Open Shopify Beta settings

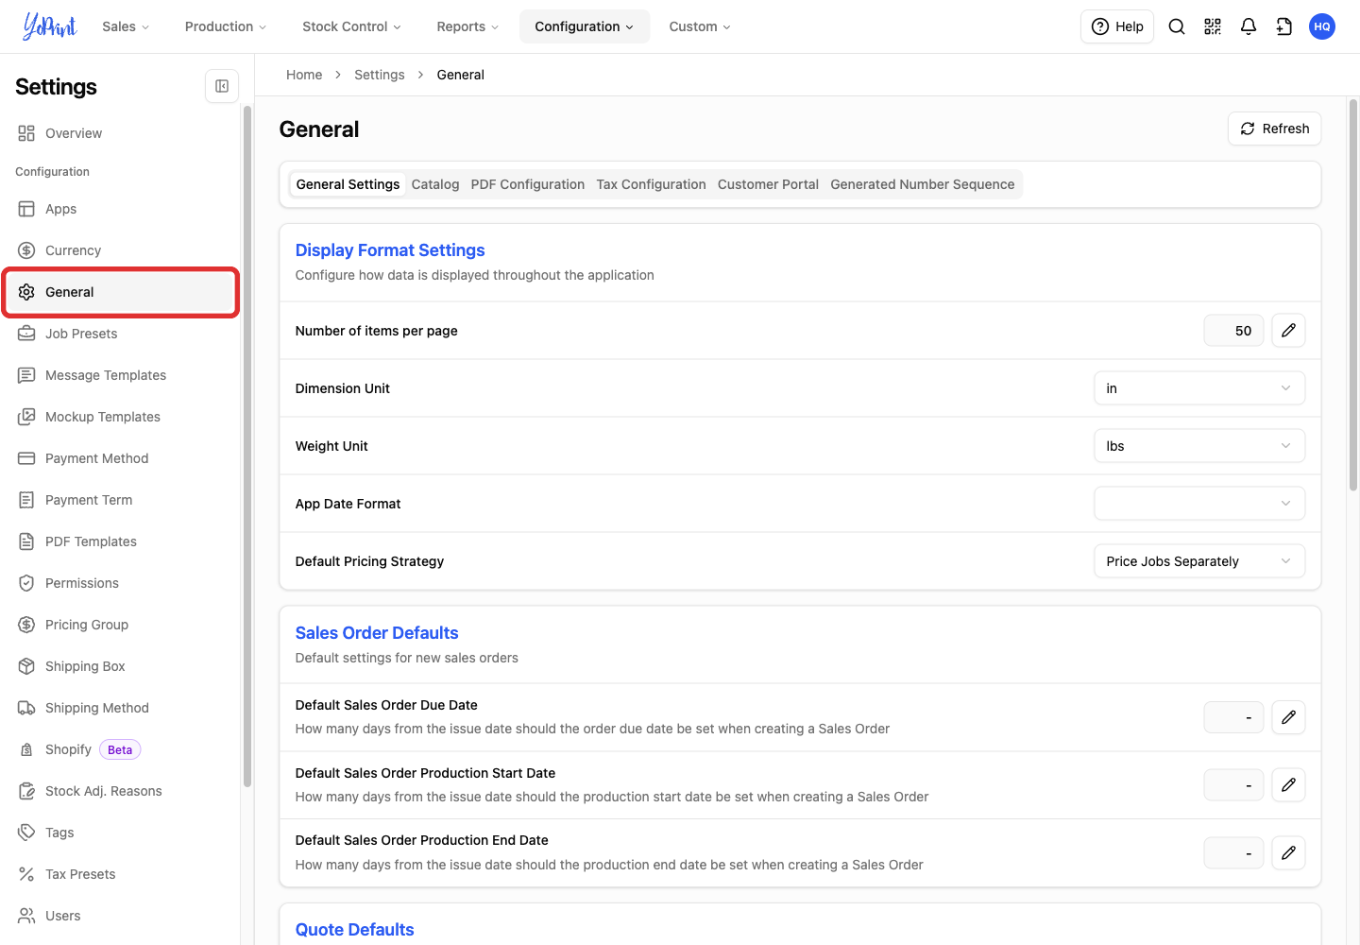coord(120,749)
